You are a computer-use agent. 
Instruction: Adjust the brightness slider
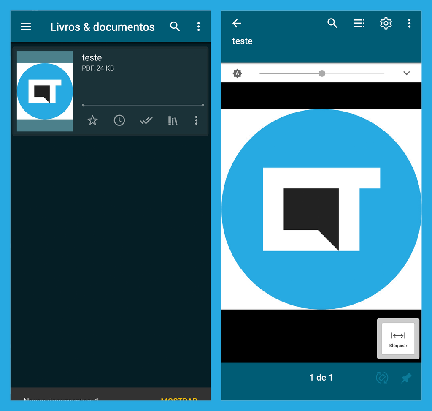[322, 73]
